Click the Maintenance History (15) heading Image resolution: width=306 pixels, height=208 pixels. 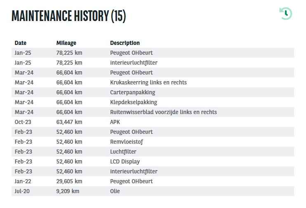[69, 16]
